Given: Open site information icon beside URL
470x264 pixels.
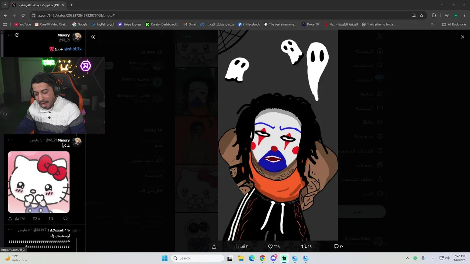Looking at the screenshot, I should [33, 15].
